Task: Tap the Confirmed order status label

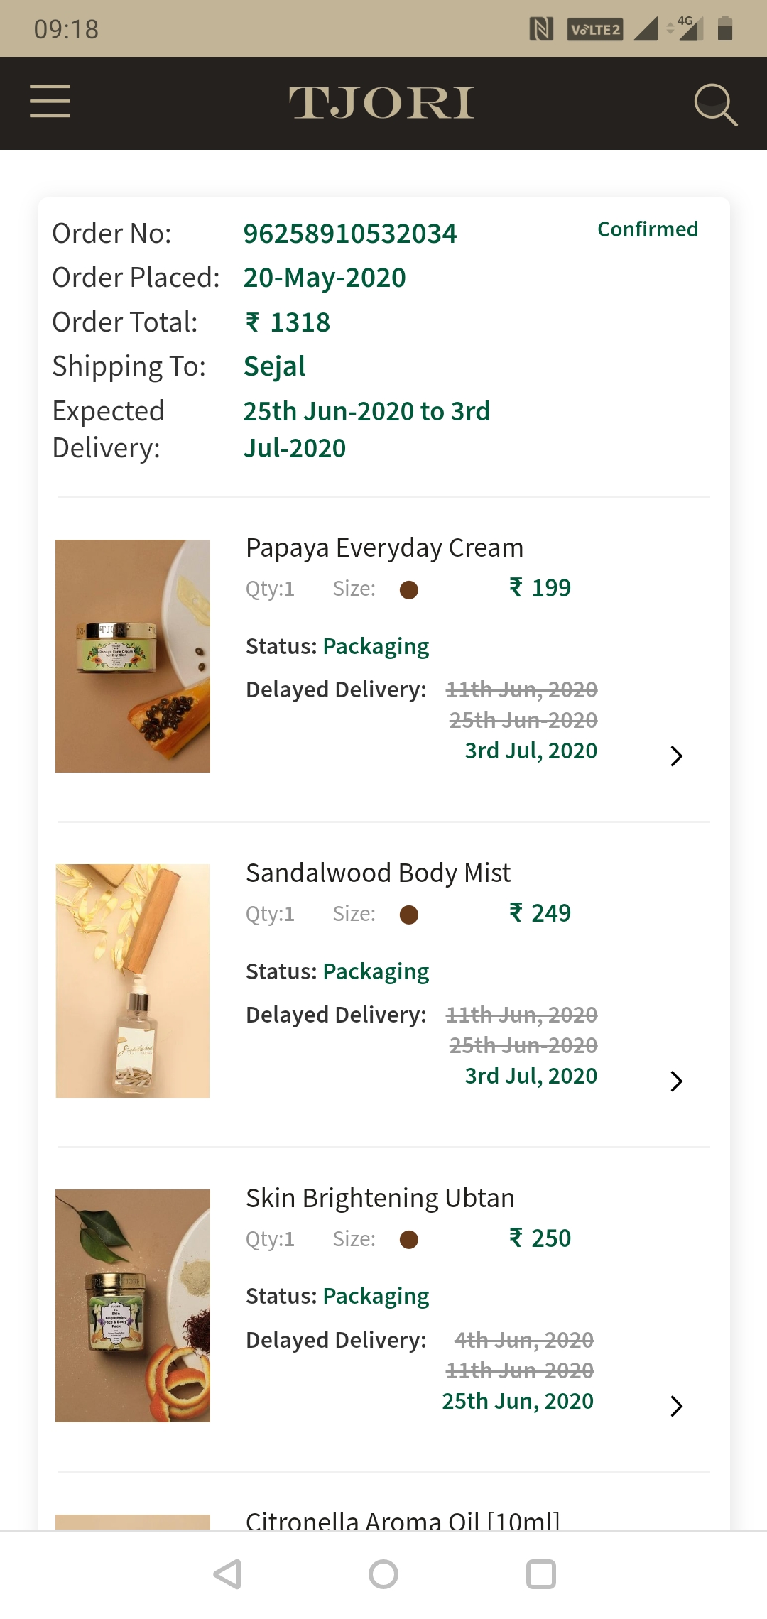Action: tap(648, 229)
